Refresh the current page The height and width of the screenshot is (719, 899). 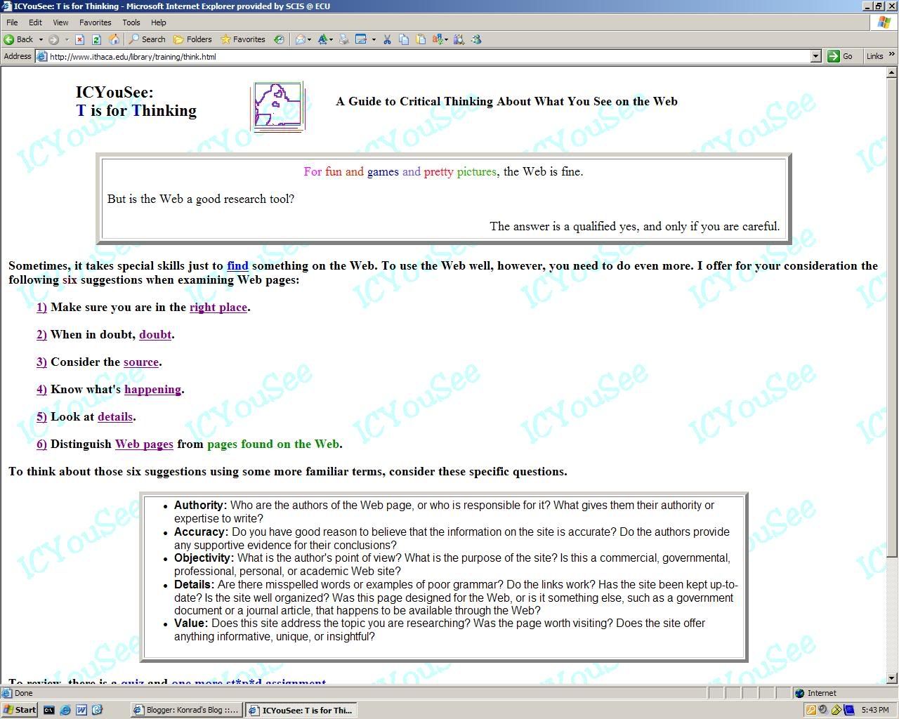(96, 39)
